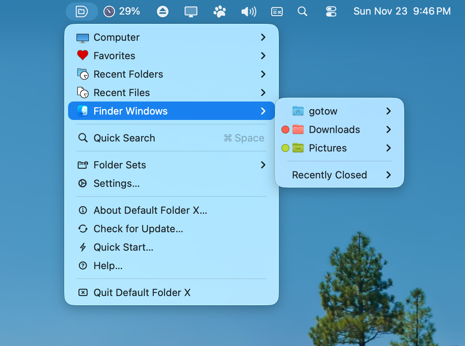Click the Finder face icon

pos(83,111)
